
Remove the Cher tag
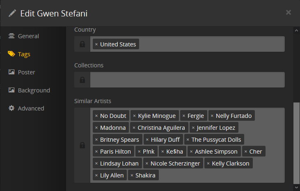[246, 152]
